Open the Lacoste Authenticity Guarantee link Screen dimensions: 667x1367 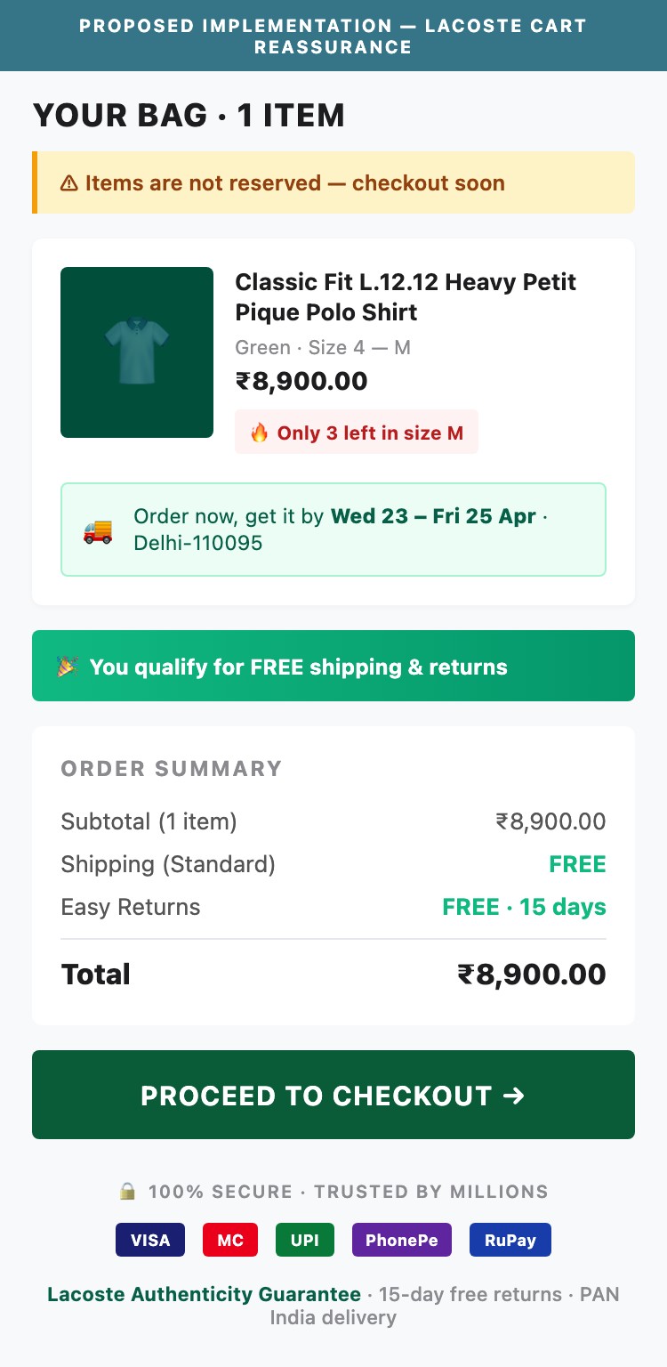[x=204, y=1294]
